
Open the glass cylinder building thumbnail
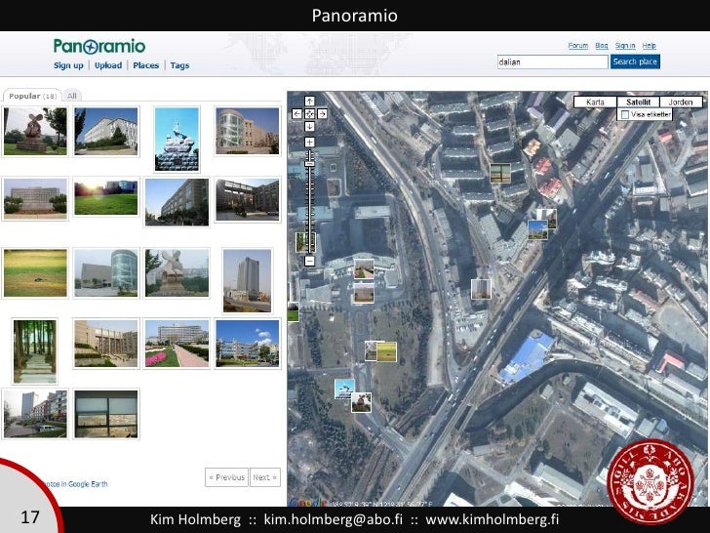click(106, 273)
